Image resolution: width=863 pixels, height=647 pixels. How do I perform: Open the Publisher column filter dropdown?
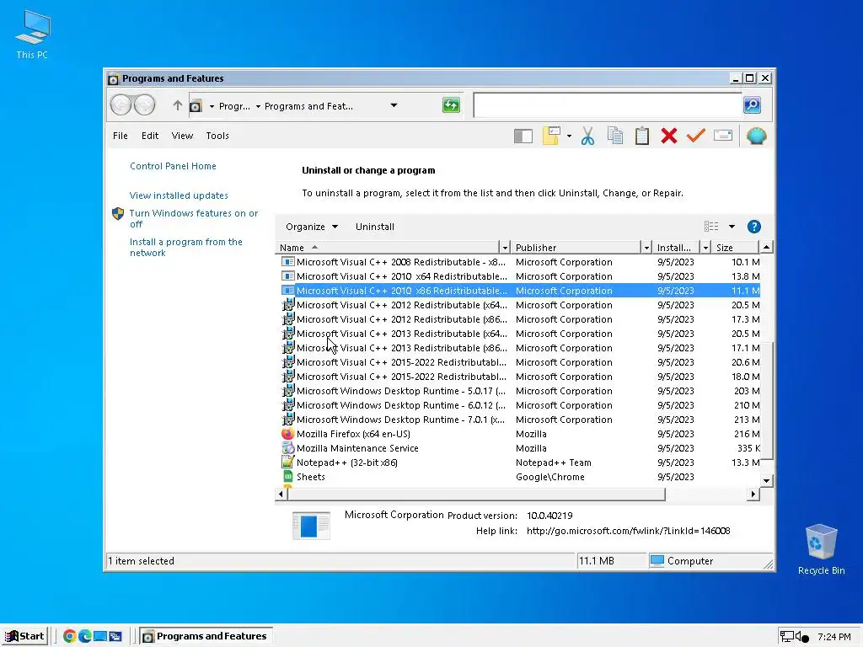(646, 248)
